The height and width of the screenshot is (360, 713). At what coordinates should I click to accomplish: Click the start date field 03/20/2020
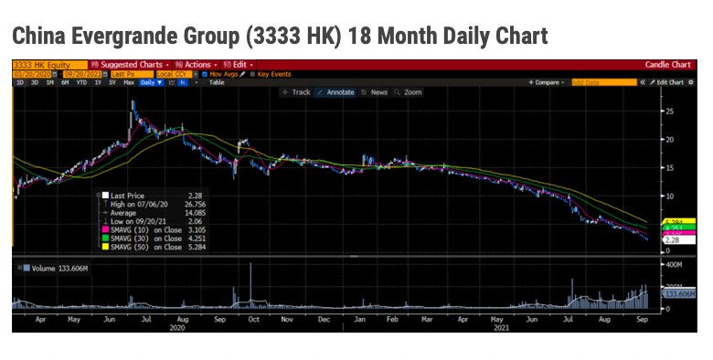tap(32, 74)
